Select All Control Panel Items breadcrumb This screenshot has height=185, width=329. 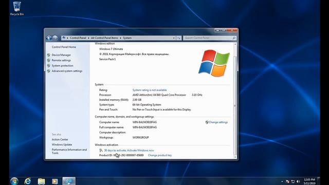(104, 38)
